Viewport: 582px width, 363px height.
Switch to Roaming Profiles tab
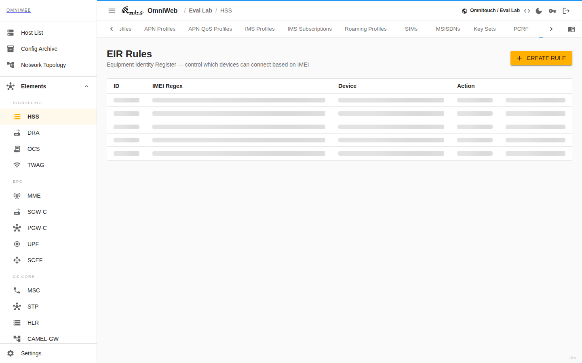point(366,29)
